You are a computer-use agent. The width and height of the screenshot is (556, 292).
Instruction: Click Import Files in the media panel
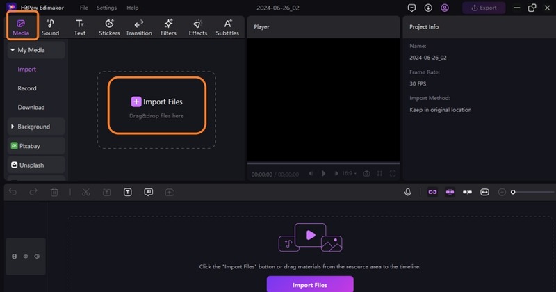pyautogui.click(x=157, y=102)
